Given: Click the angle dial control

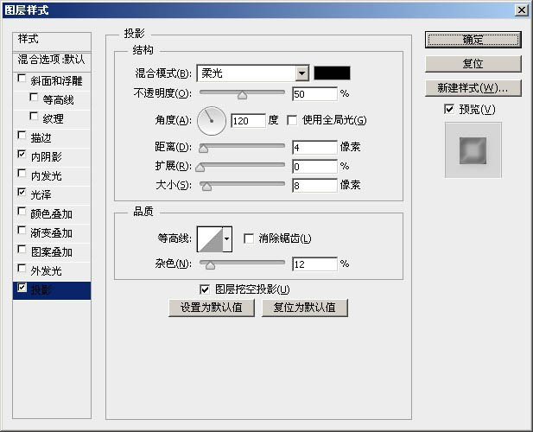Looking at the screenshot, I should click(x=212, y=121).
